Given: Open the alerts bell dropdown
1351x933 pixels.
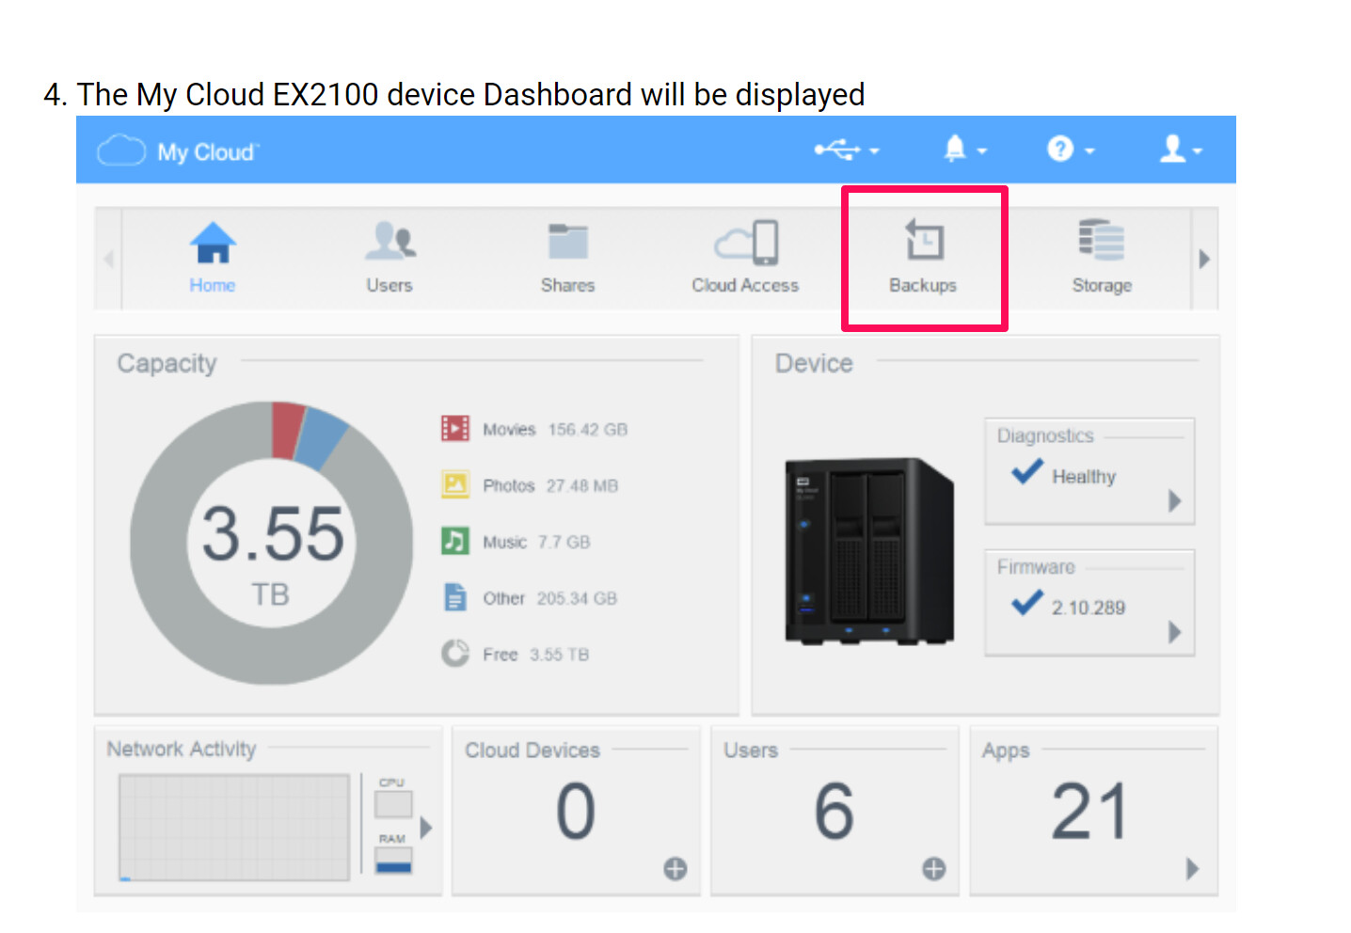Looking at the screenshot, I should (x=964, y=149).
